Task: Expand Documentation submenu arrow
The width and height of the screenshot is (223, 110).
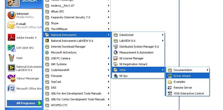Action: (x=208, y=70)
